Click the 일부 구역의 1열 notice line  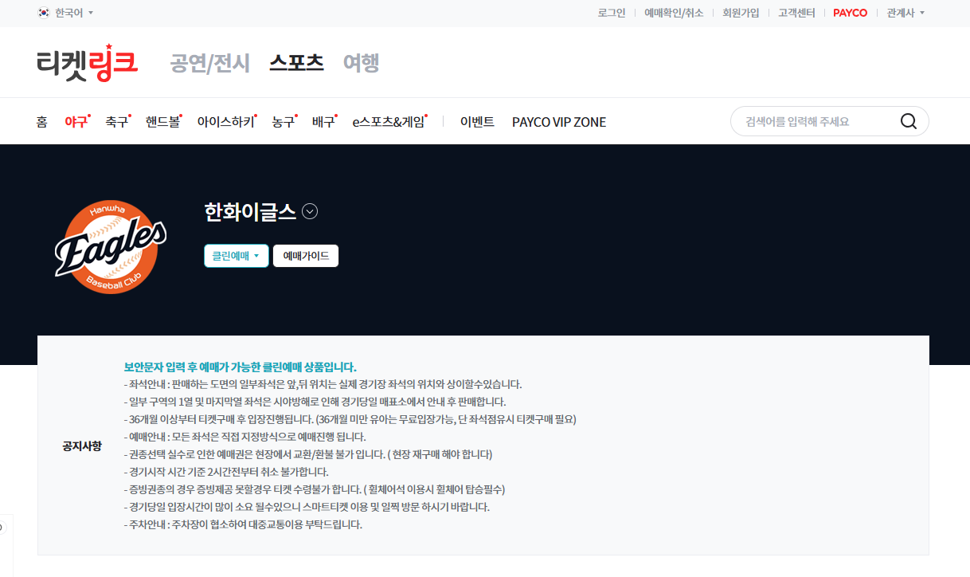point(315,402)
